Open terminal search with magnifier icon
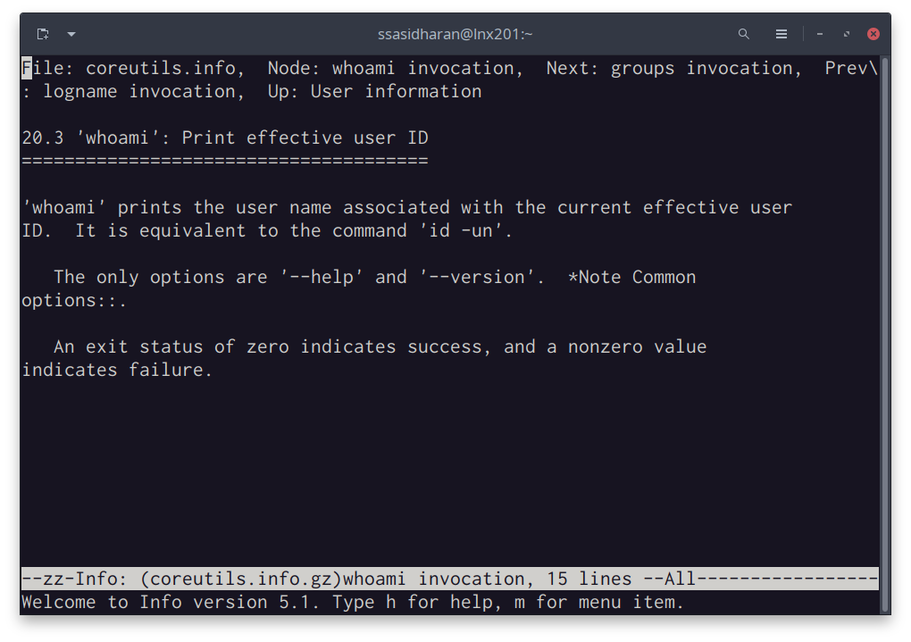The height and width of the screenshot is (642, 911). [x=743, y=34]
